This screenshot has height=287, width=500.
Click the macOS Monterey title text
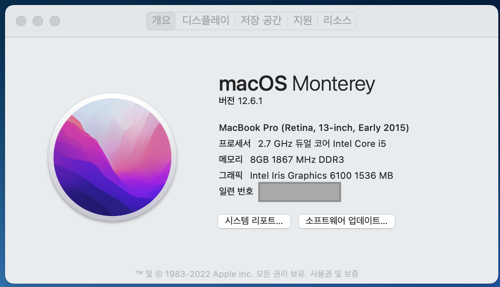pos(297,84)
